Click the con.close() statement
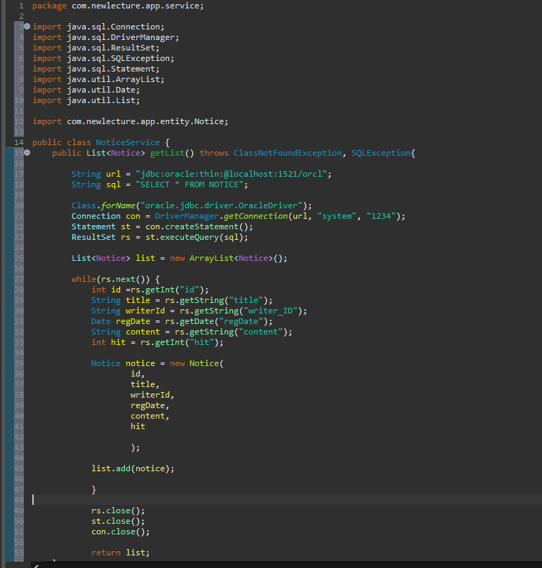Screen dimensions: 542x568 click(x=121, y=532)
